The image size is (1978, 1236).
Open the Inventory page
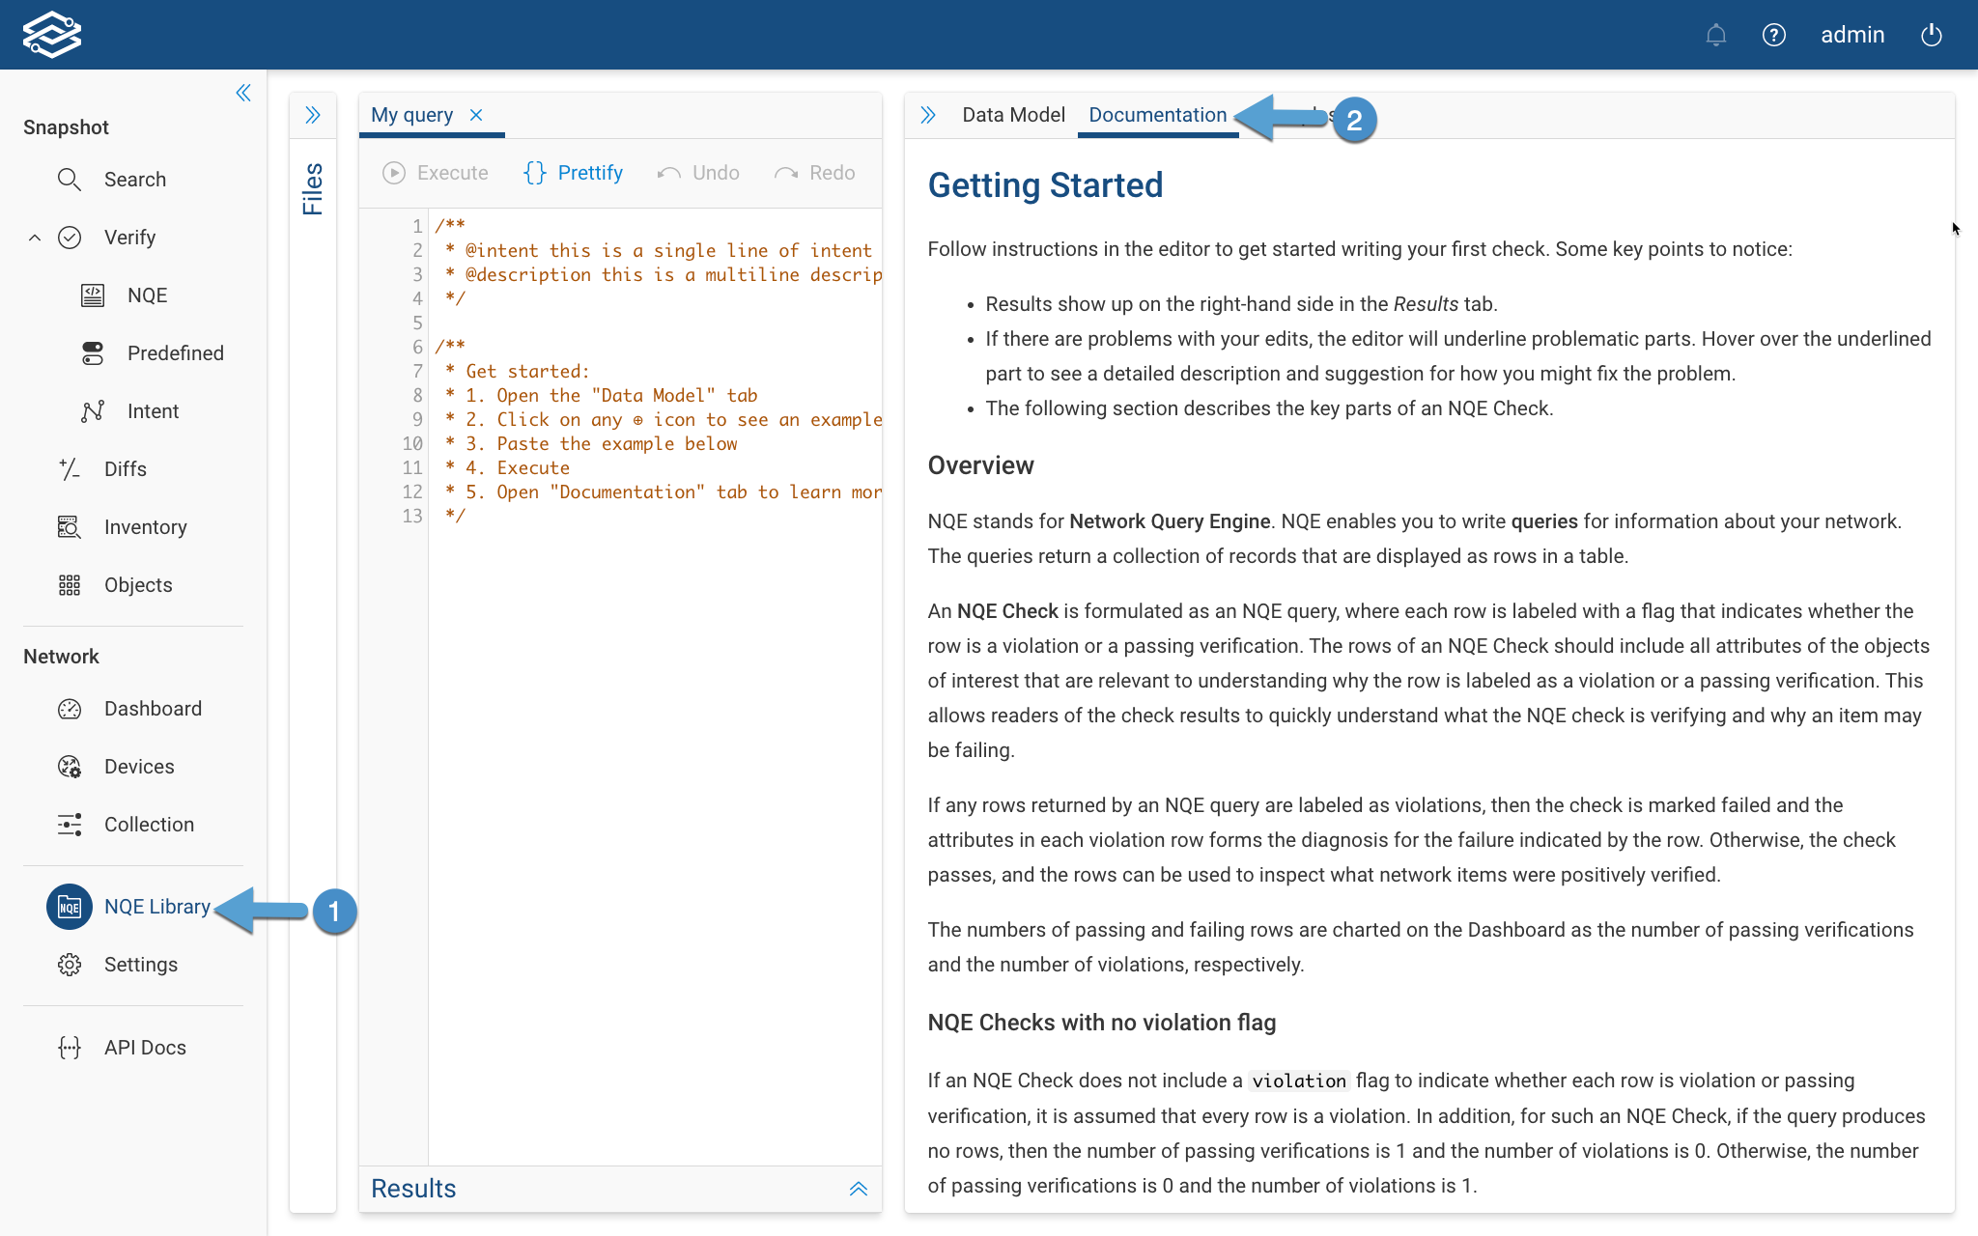145,526
